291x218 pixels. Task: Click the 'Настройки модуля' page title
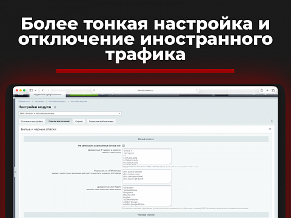(35, 107)
